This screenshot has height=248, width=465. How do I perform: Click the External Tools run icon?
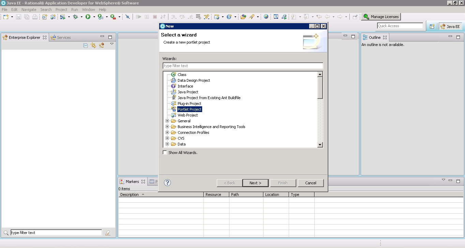coord(113,17)
